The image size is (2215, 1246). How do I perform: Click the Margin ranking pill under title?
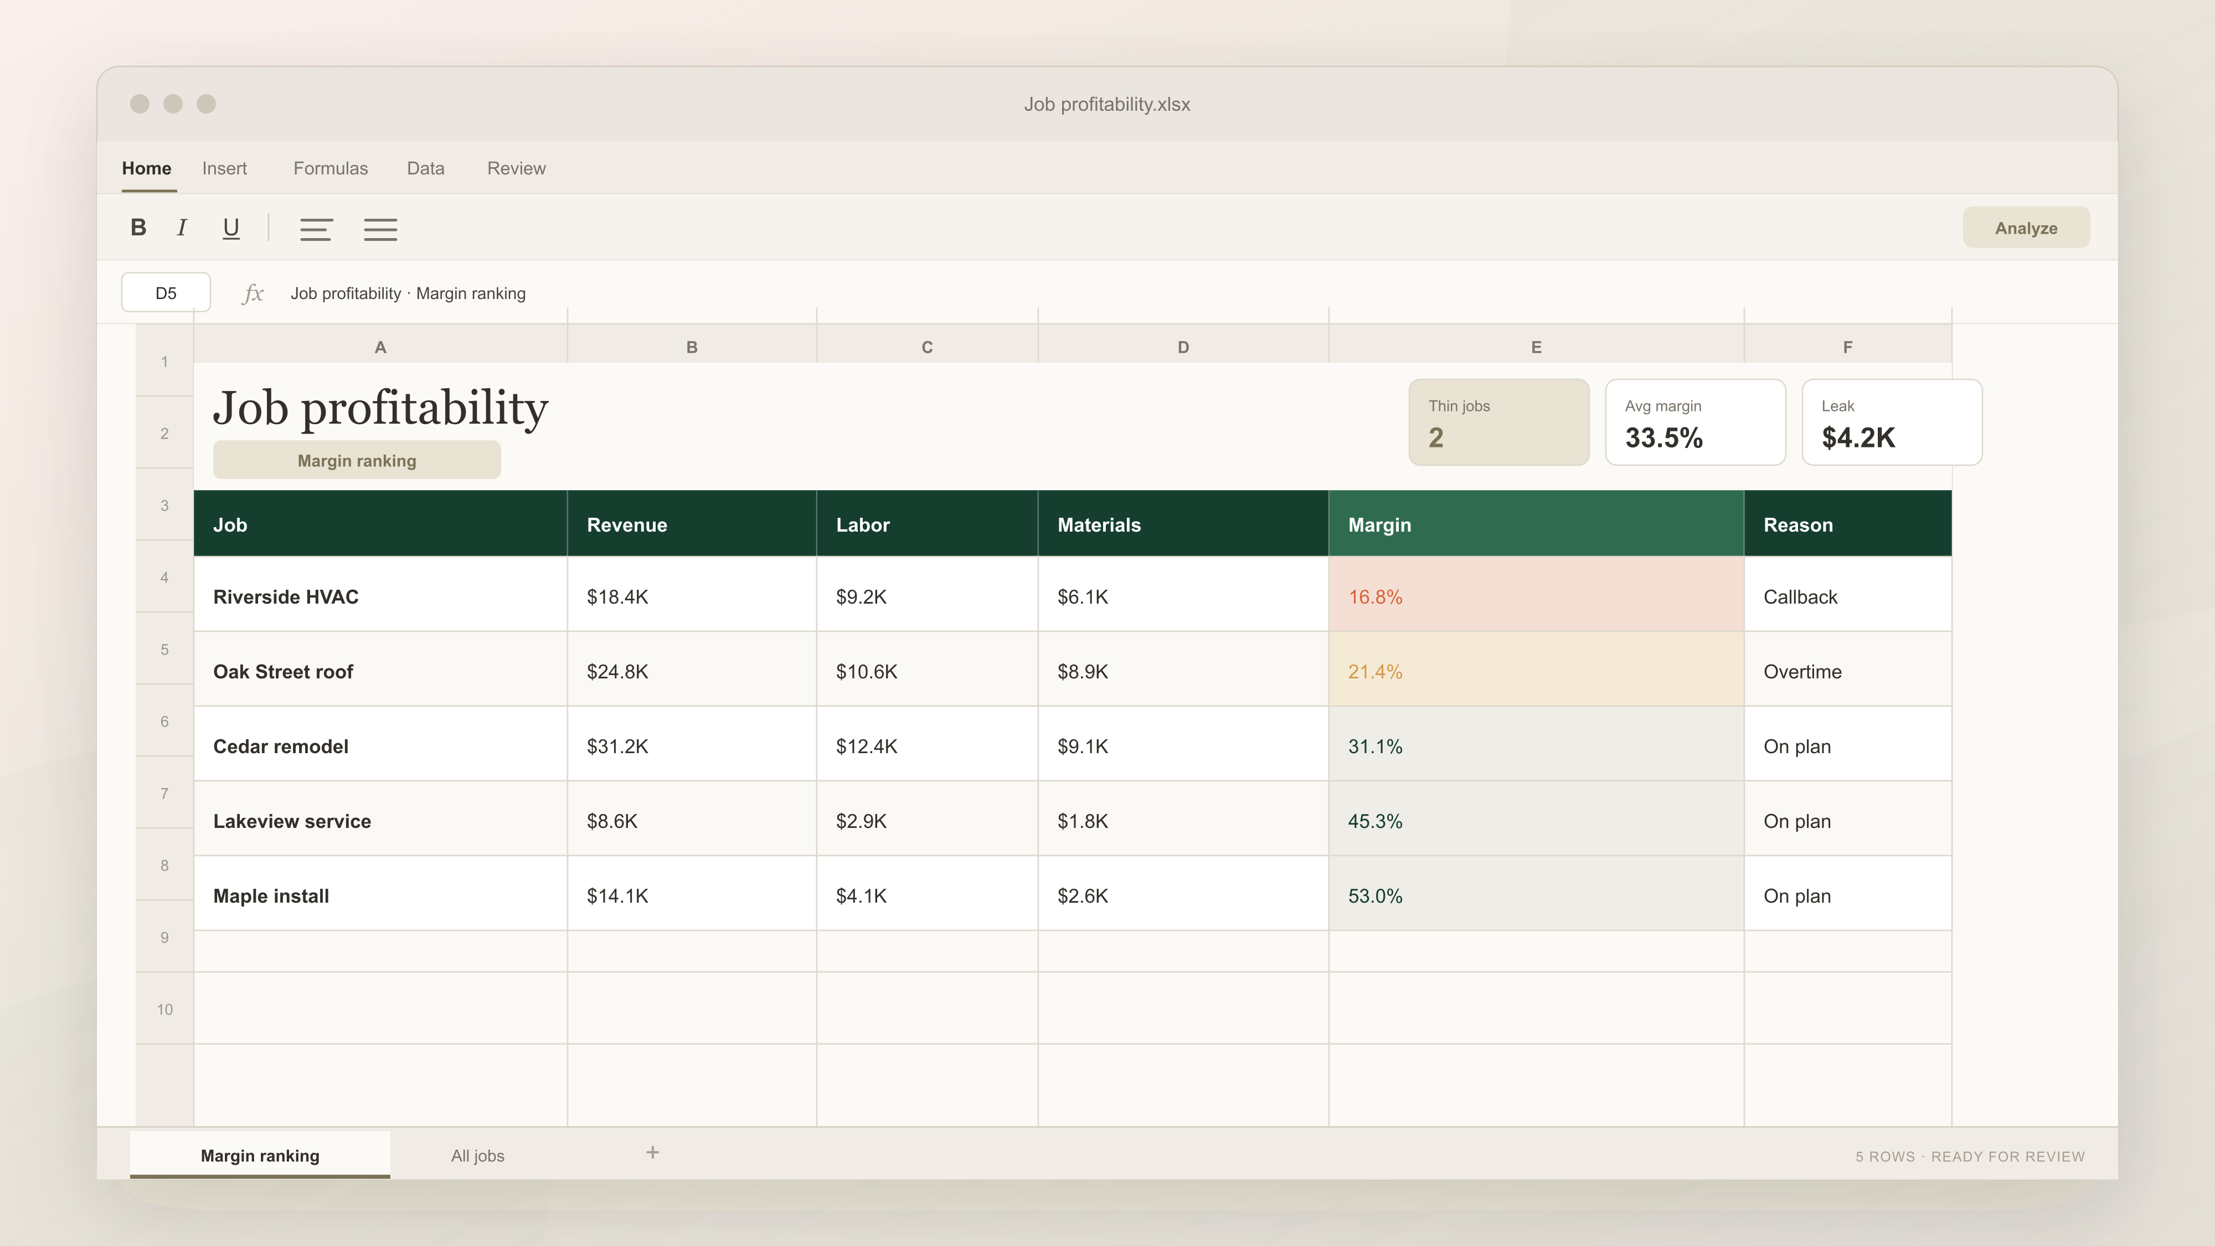pos(357,460)
